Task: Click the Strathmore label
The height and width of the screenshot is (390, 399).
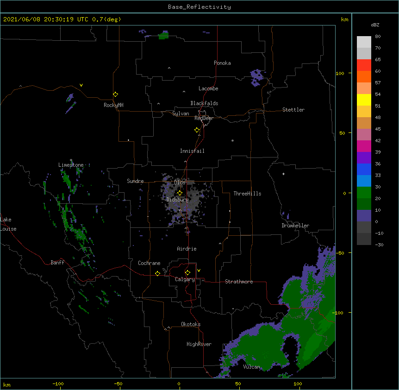Action: [x=239, y=282]
